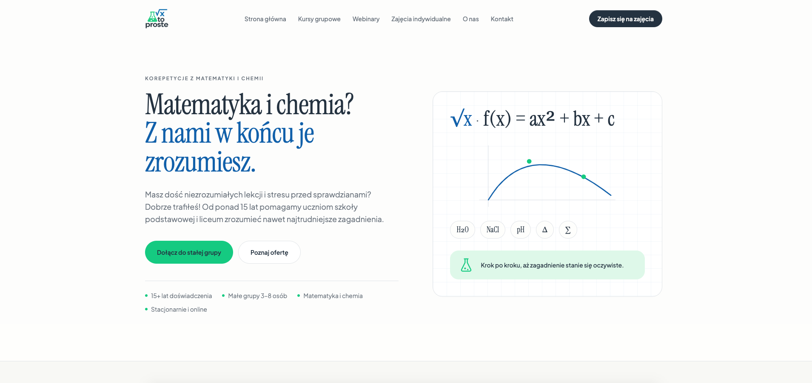
Task: Click the 'to proste' logo icon
Action: (157, 19)
